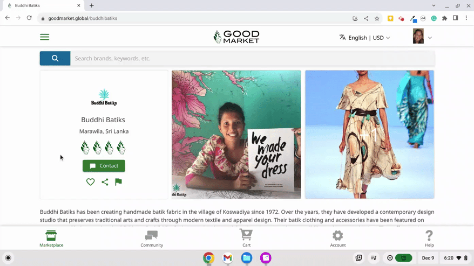Bookmark this page with the star icon
The height and width of the screenshot is (266, 474).
click(377, 18)
